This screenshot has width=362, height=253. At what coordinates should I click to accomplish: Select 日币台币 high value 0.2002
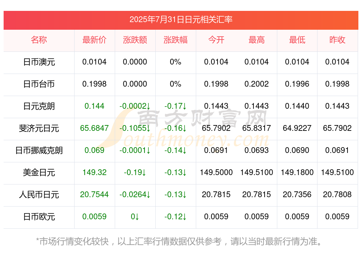point(257,84)
